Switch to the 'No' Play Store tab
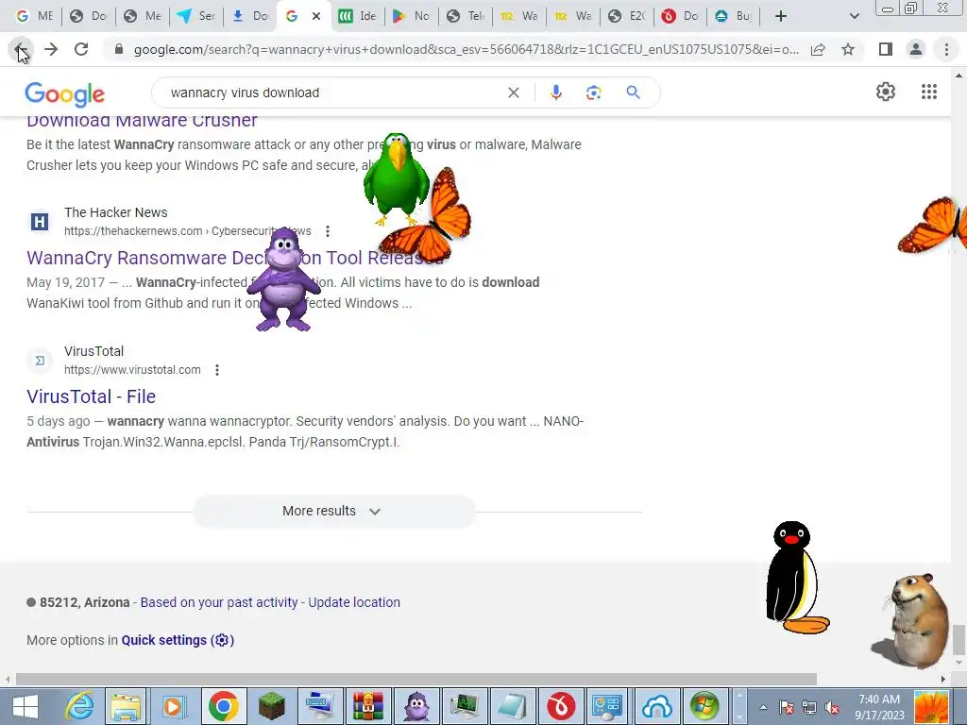967x725 pixels. pos(412,16)
